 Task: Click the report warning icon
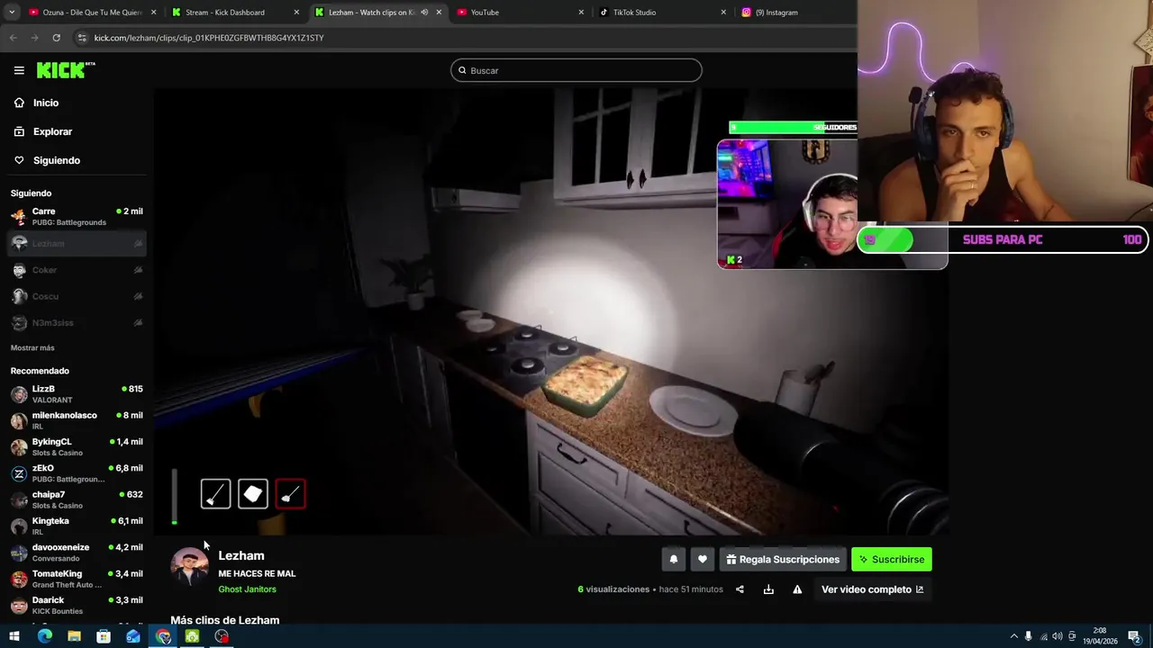[x=797, y=589]
